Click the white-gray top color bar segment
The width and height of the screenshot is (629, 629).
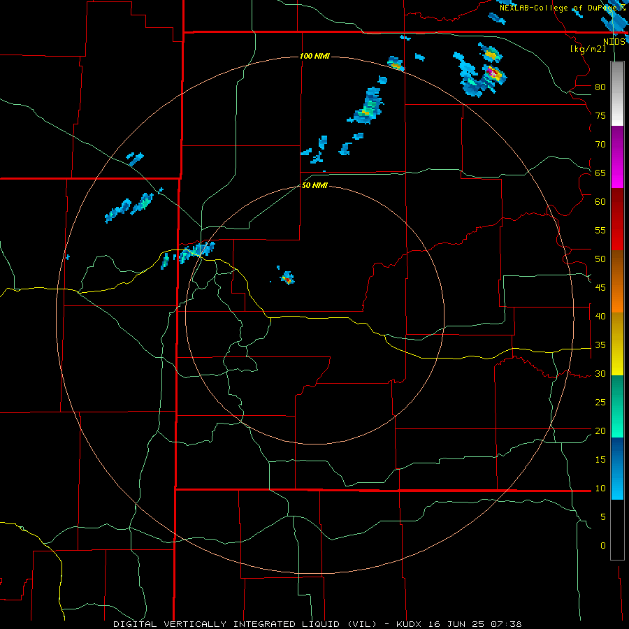(617, 94)
